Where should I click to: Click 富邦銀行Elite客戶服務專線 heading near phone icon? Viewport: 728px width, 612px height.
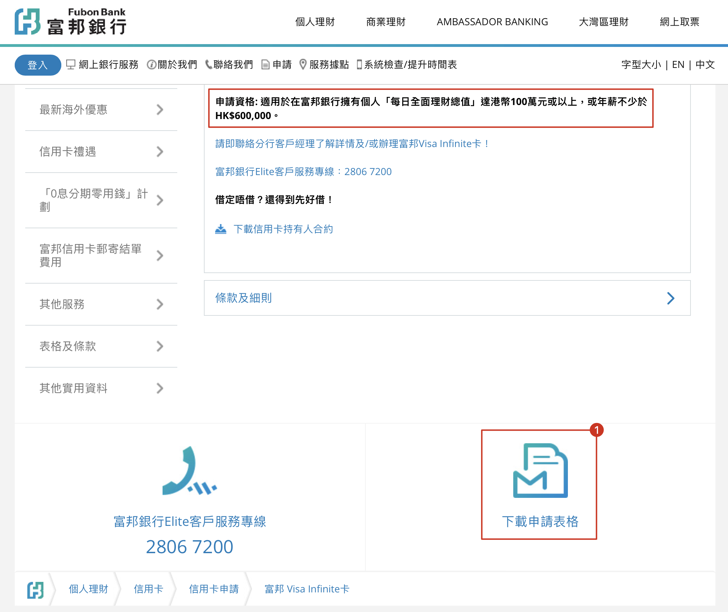tap(190, 521)
